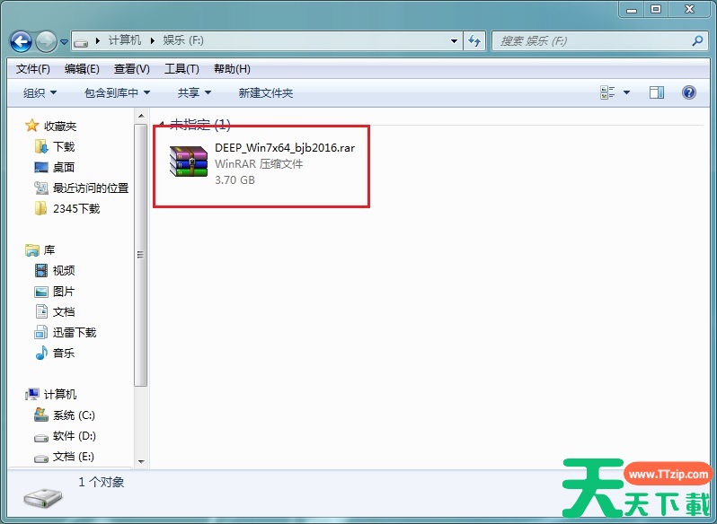Select 计算机 in the address bar path
The image size is (717, 524).
(x=124, y=40)
